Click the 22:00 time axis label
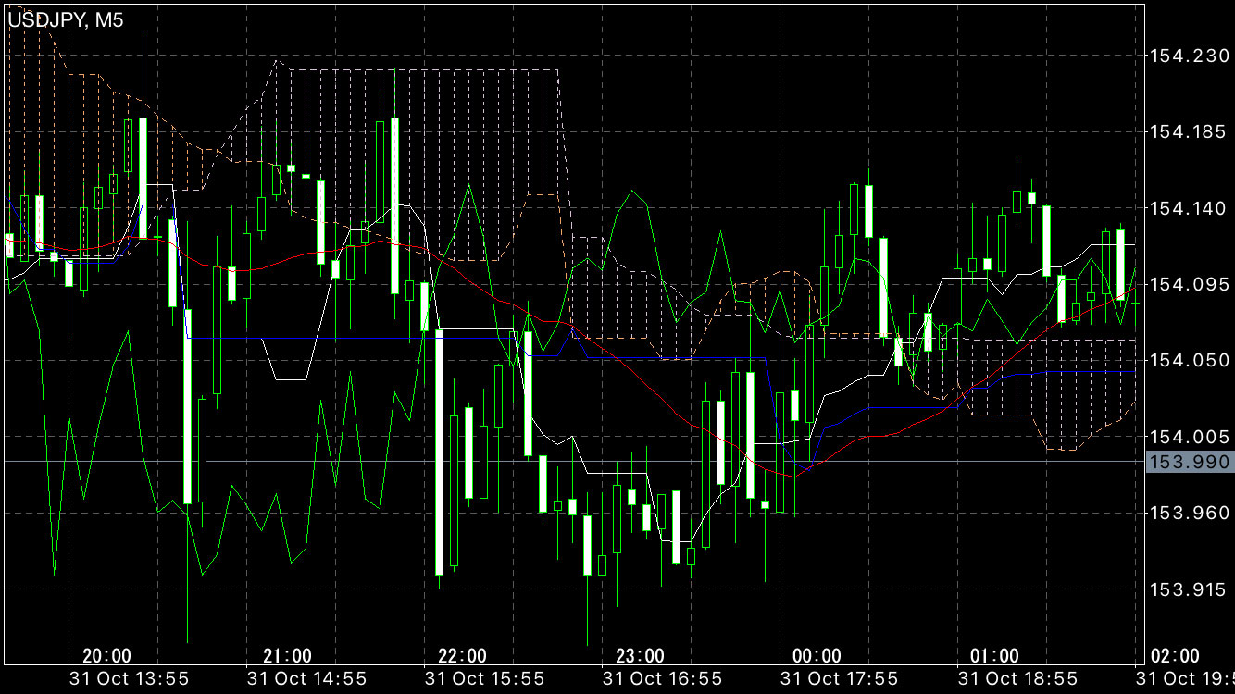1235x694 pixels. (x=462, y=656)
